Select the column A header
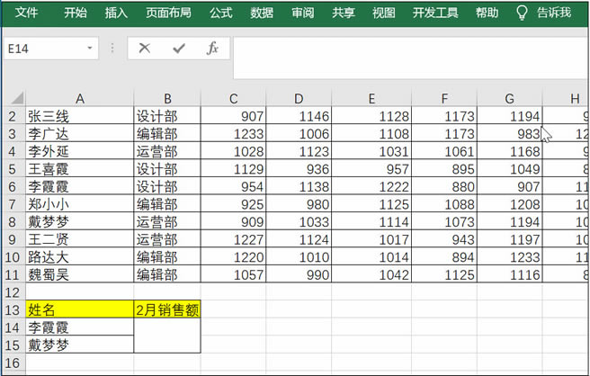The height and width of the screenshot is (376, 590). (79, 98)
